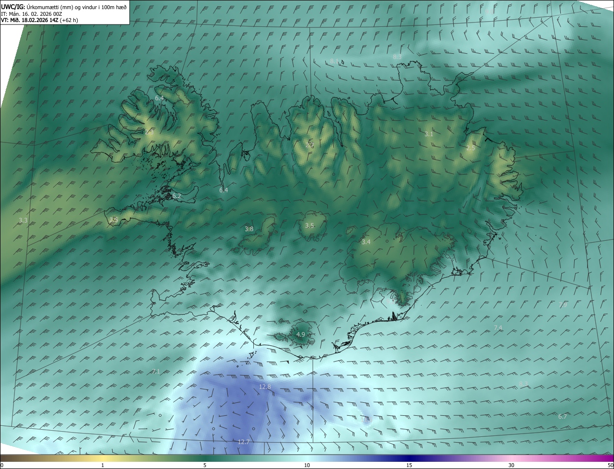Click the 0 tick label on the colour legend
This screenshot has height=469, width=614.
click(x=2, y=465)
